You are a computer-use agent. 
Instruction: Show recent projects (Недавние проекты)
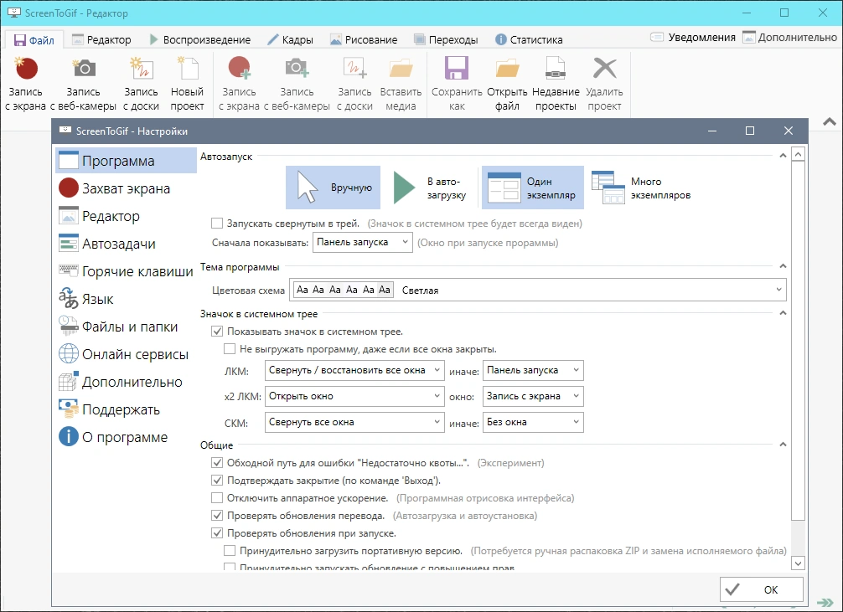[x=556, y=83]
